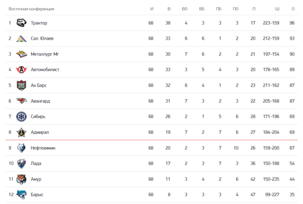Click the Адмирал team logo
The image size is (303, 204).
[21, 132]
